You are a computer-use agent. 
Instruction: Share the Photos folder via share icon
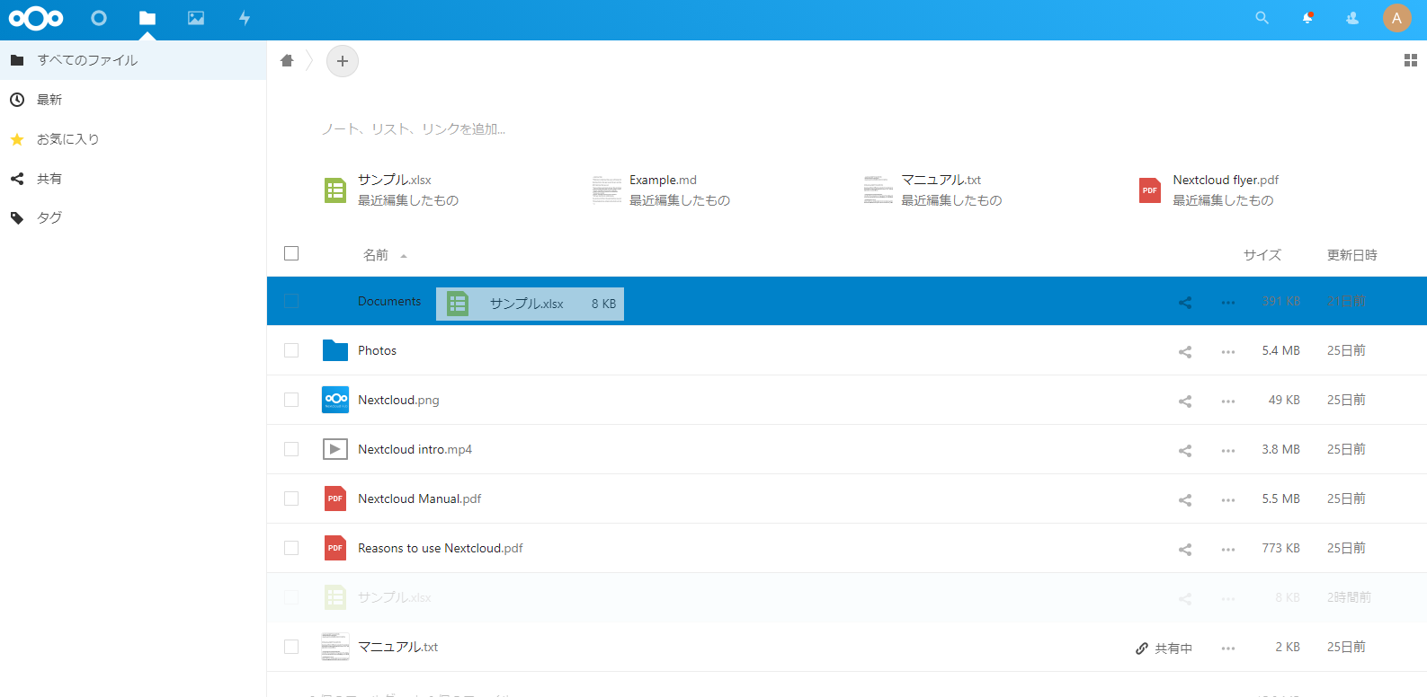pyautogui.click(x=1185, y=352)
